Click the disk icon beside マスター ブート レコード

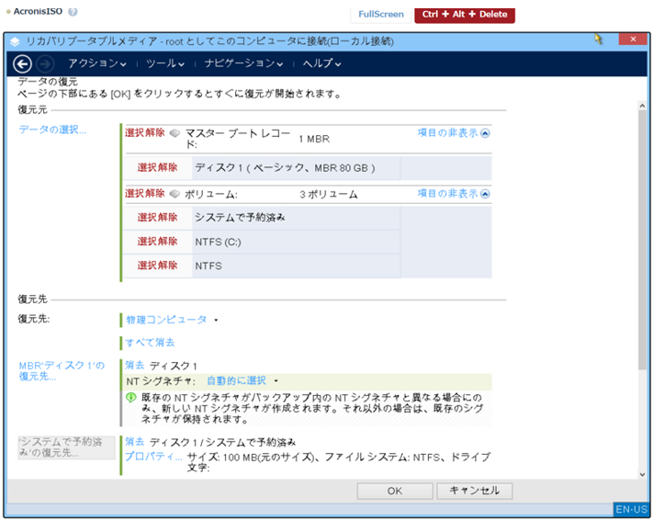click(175, 132)
